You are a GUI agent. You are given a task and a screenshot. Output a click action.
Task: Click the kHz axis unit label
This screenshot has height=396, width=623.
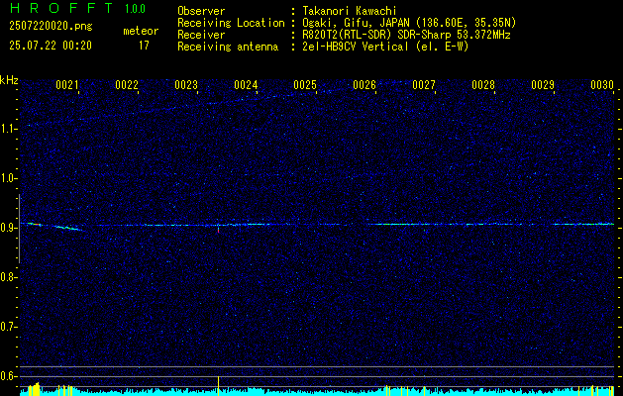pyautogui.click(x=9, y=80)
